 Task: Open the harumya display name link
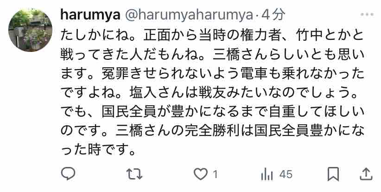[x=90, y=15]
